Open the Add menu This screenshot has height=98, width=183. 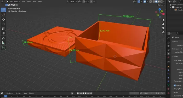pos(34,2)
